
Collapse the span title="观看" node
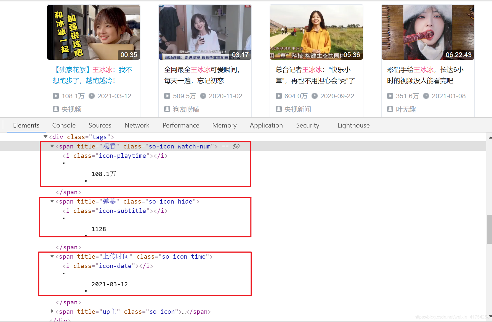52,146
